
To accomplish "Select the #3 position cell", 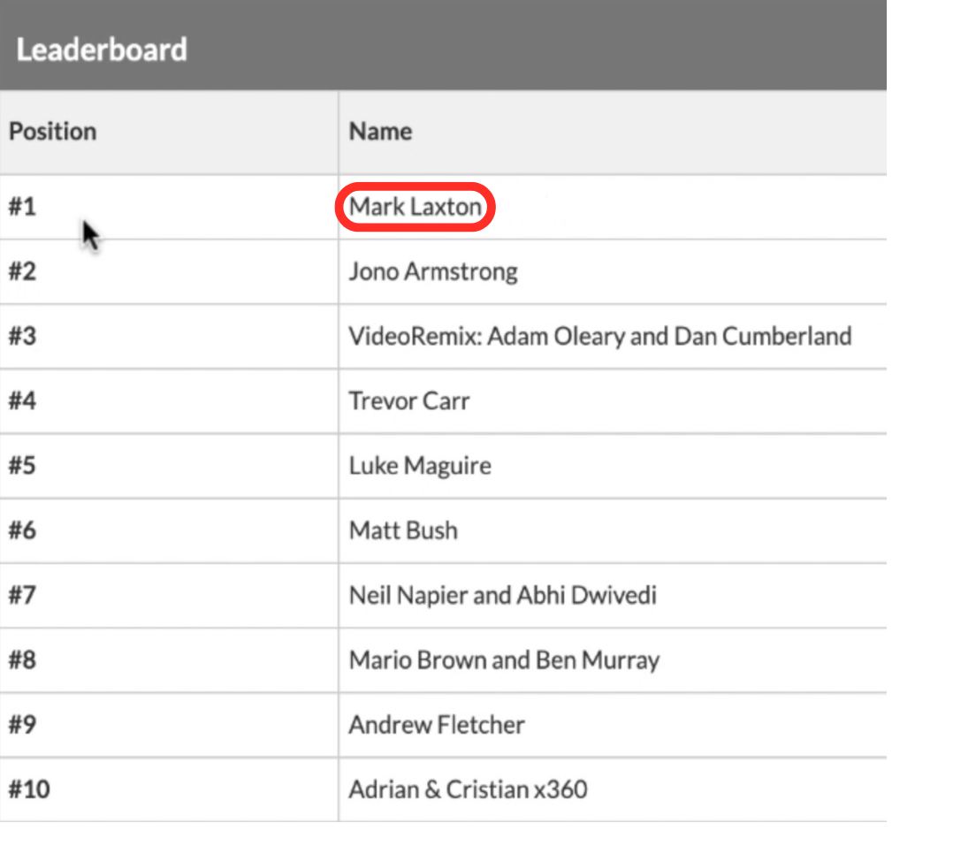I will point(22,337).
